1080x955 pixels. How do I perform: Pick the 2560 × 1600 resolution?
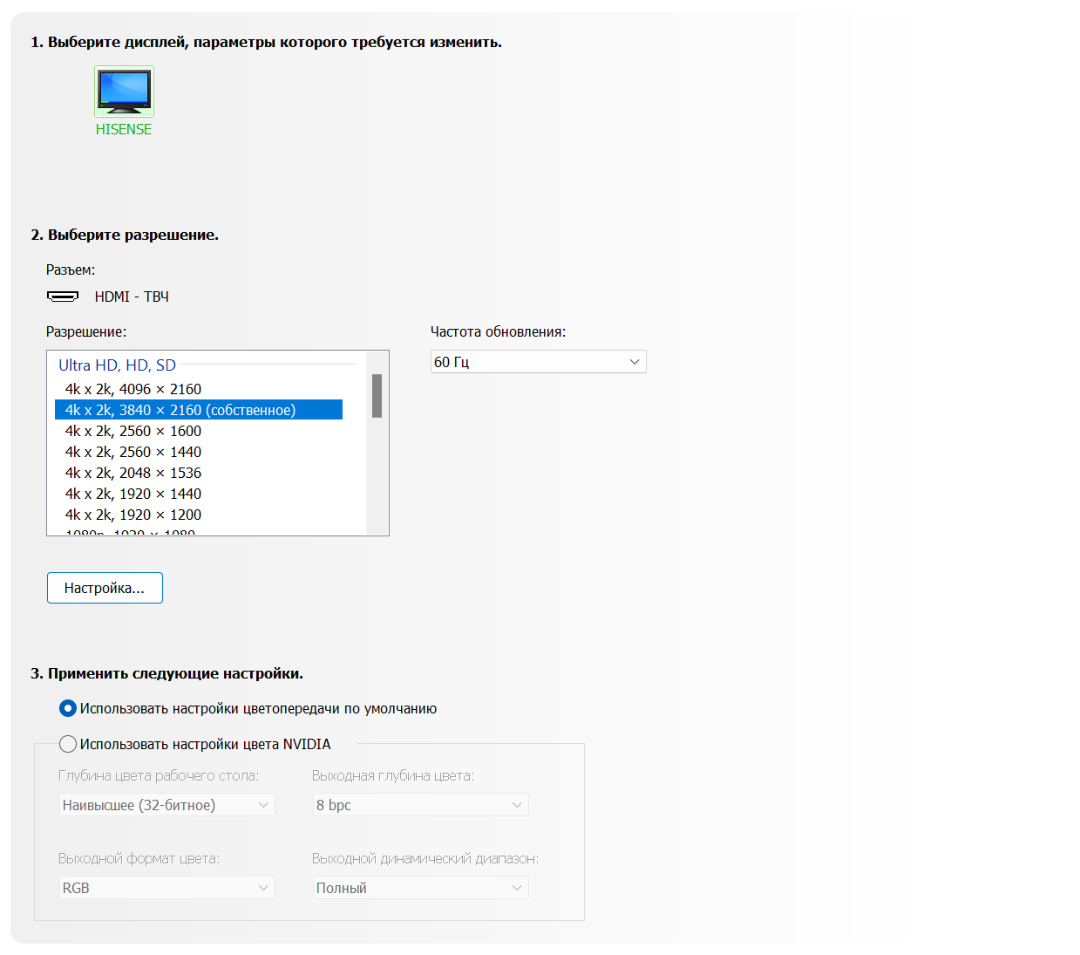[133, 431]
